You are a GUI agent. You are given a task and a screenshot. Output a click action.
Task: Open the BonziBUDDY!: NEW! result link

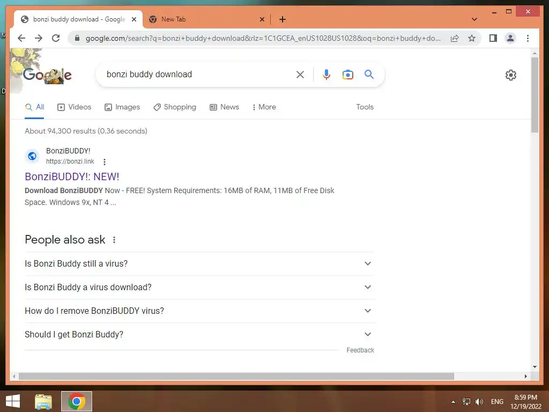click(72, 176)
